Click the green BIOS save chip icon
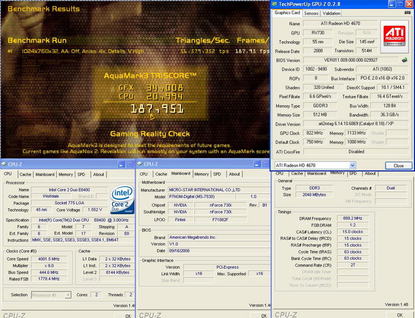Screen dimensions: 415x318 (x=405, y=60)
